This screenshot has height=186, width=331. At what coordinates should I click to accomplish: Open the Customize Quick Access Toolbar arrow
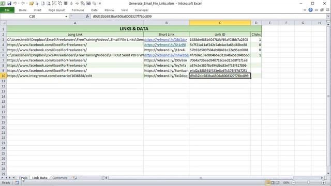(x=100, y=4)
